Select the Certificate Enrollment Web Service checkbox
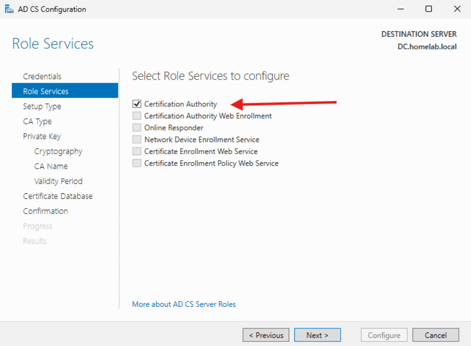Image resolution: width=471 pixels, height=346 pixels. (136, 151)
